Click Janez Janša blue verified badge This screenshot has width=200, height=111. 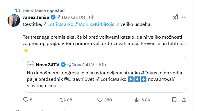pos(53,17)
